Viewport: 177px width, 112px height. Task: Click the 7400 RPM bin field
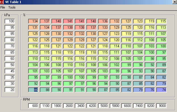click(138, 106)
